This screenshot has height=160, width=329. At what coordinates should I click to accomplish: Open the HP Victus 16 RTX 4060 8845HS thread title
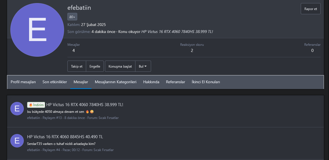65,137
